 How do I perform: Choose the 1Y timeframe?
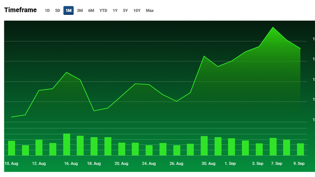115,10
